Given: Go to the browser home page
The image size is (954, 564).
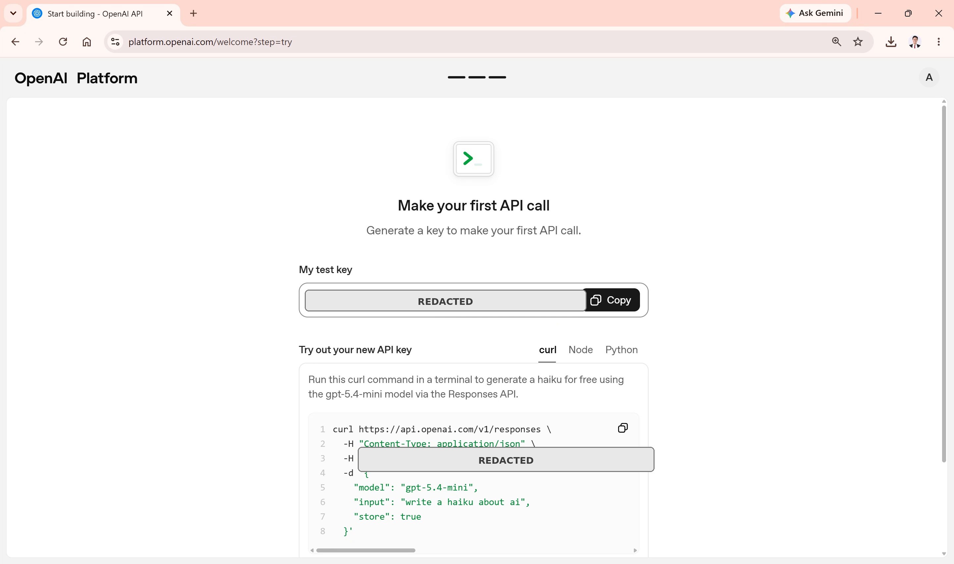Looking at the screenshot, I should [87, 42].
